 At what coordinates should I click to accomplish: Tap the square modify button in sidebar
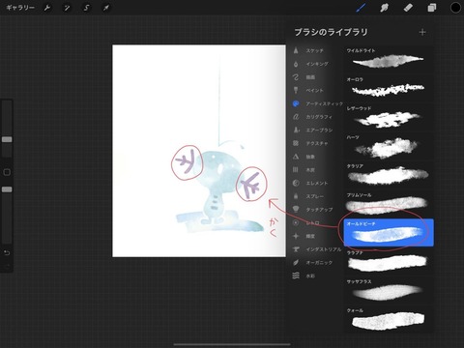[7, 172]
